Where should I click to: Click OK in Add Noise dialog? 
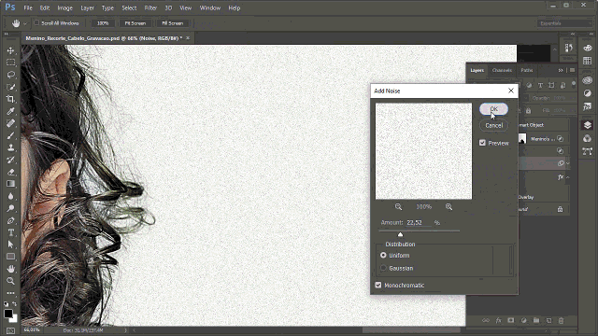[493, 109]
